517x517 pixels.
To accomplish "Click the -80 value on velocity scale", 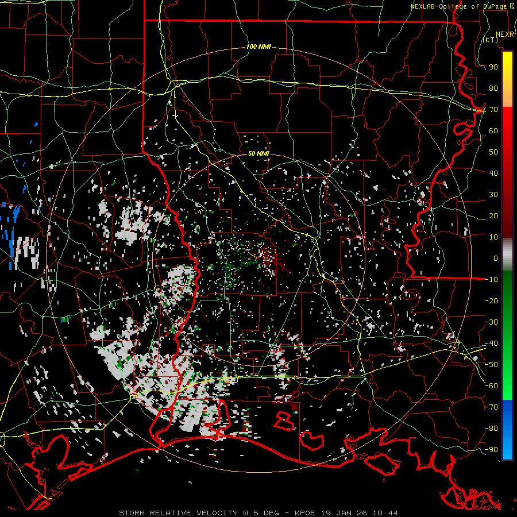I will pos(491,429).
